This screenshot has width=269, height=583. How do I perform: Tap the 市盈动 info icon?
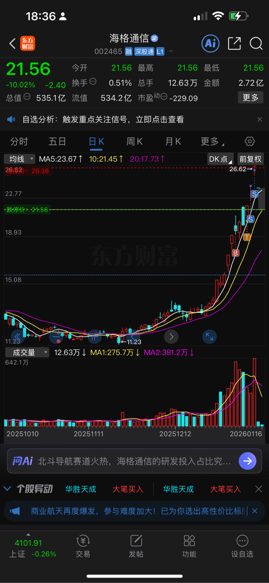[164, 96]
